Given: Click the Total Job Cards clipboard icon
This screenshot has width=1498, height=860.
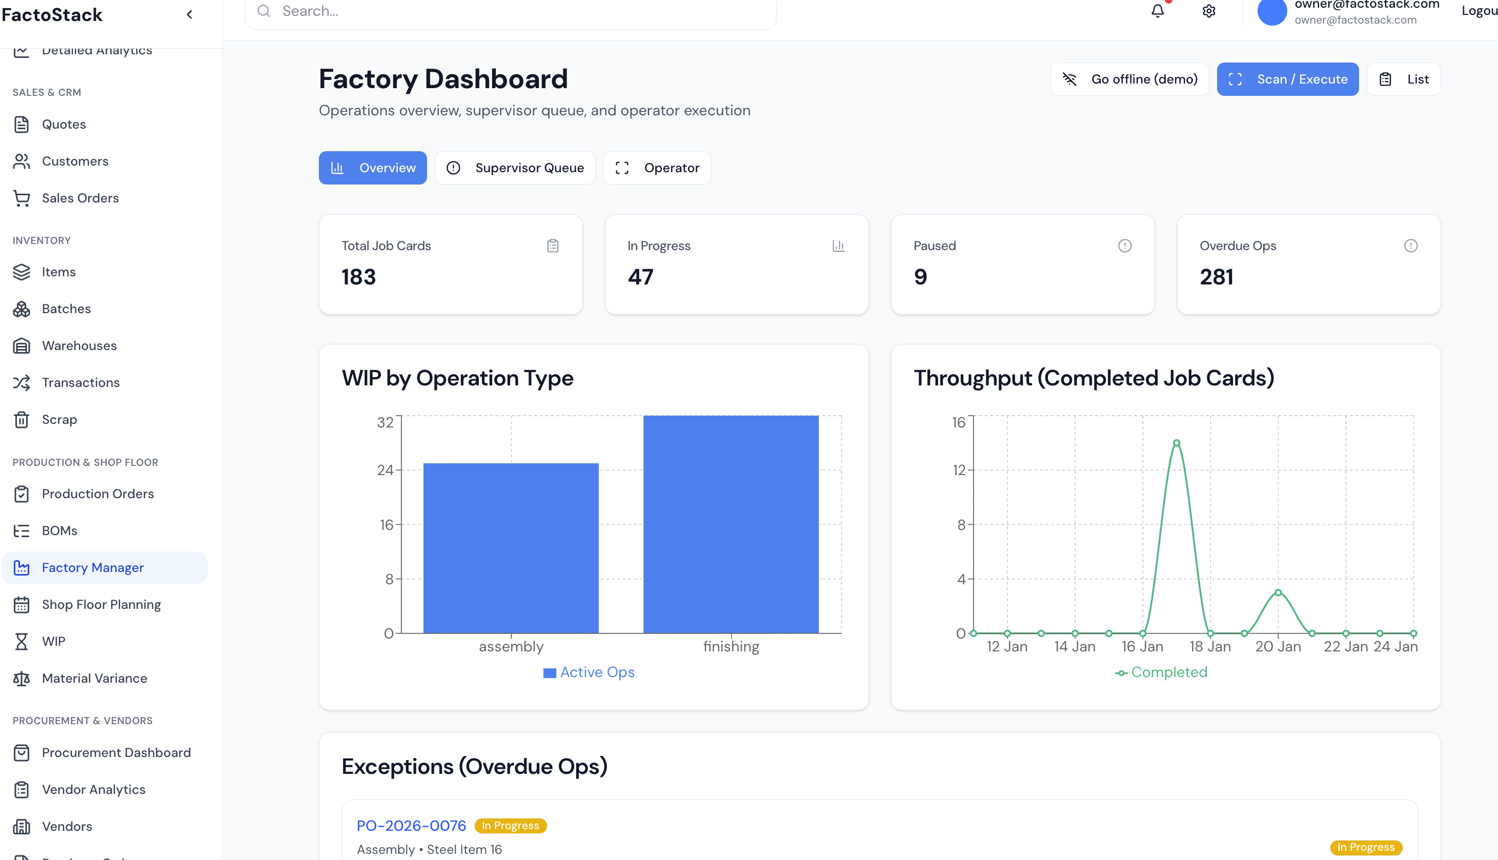Looking at the screenshot, I should [x=552, y=245].
